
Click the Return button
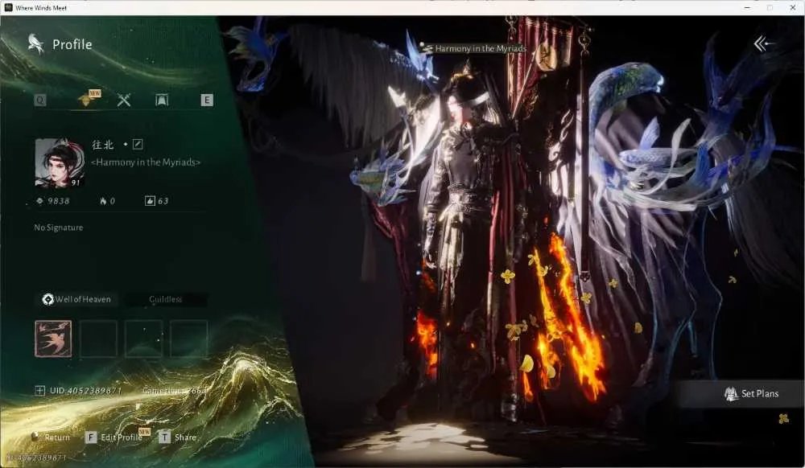tap(51, 437)
